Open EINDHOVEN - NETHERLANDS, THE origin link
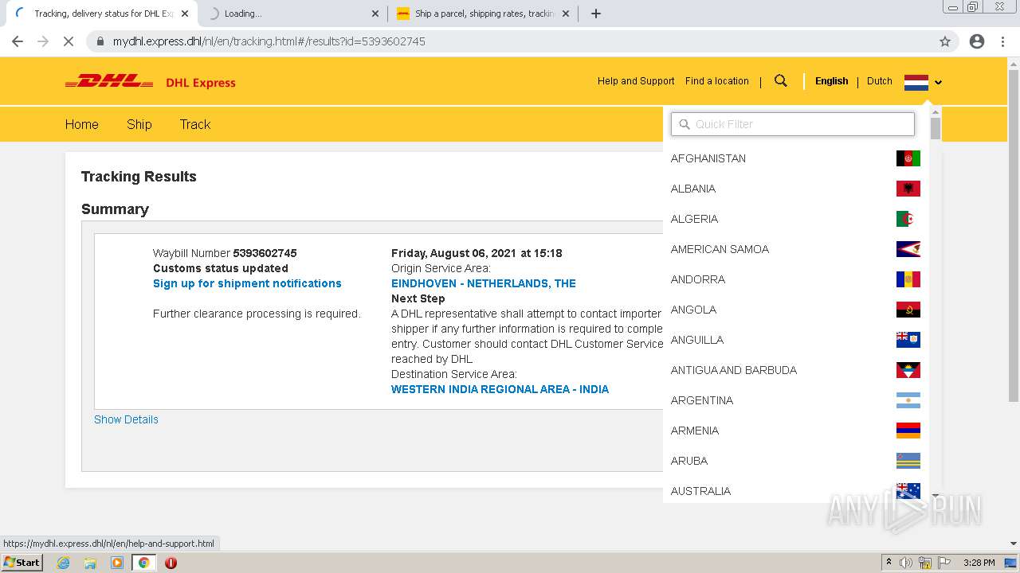 coord(484,283)
